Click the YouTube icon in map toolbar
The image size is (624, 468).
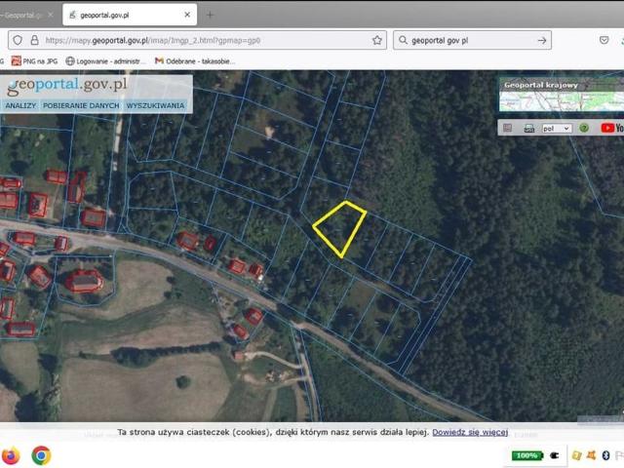(610, 128)
